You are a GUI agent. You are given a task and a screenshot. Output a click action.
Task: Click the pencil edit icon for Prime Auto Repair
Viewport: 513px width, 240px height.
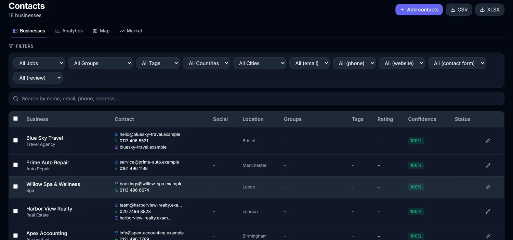(488, 165)
